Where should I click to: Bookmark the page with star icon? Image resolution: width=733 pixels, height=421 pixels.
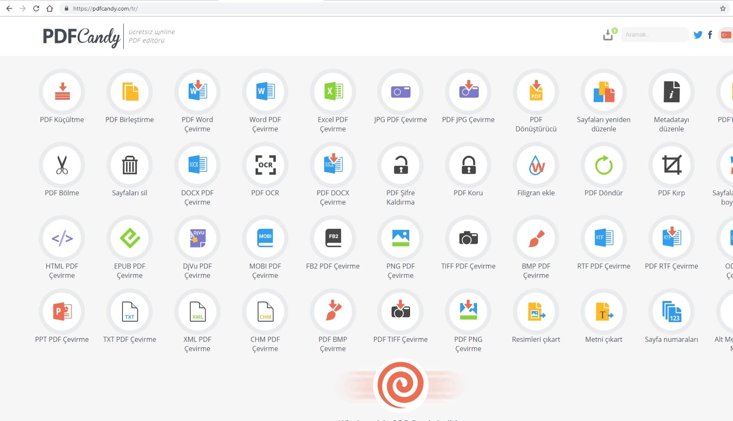click(x=723, y=8)
